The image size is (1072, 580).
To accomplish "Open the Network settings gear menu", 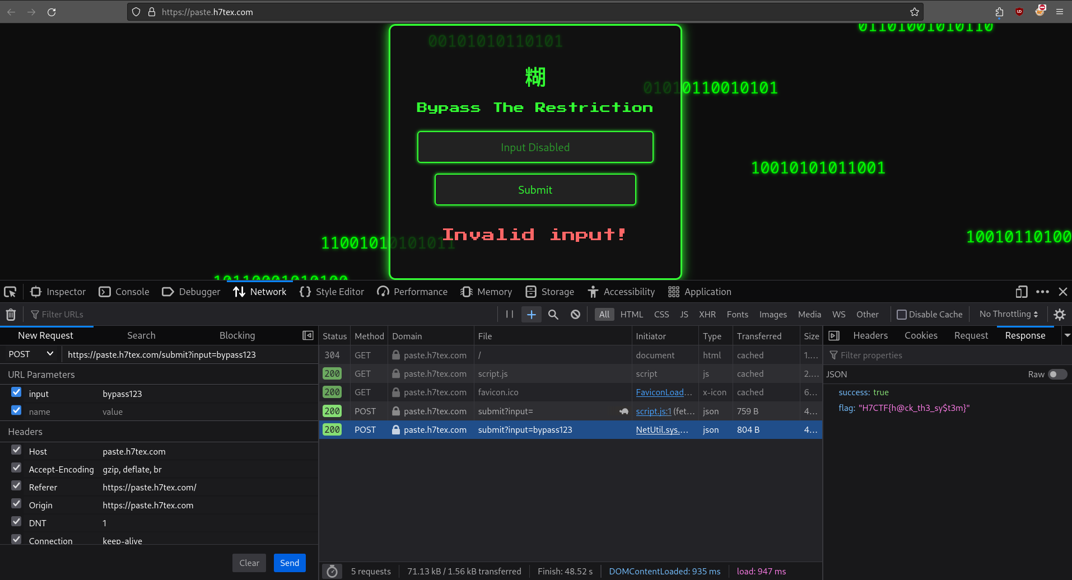I will tap(1059, 315).
